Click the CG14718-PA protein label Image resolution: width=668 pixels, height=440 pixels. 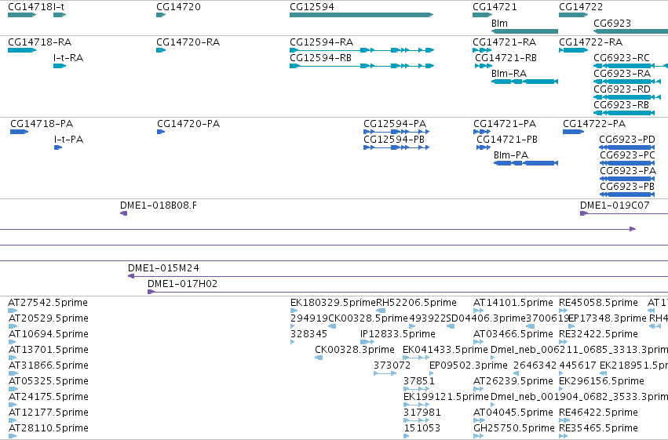point(42,124)
